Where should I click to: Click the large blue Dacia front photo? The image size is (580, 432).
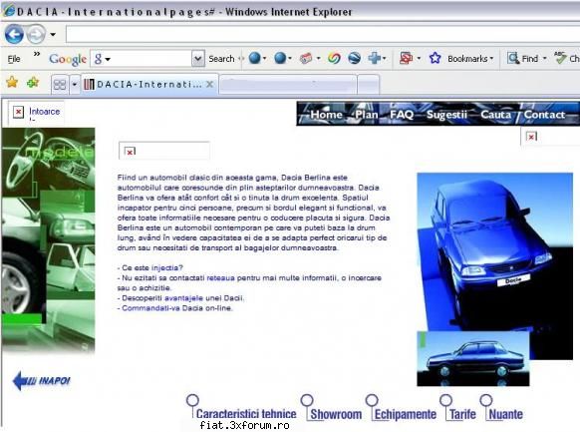point(495,252)
